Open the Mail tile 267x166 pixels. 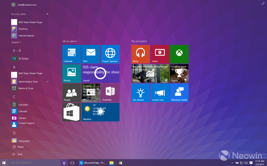(91, 54)
